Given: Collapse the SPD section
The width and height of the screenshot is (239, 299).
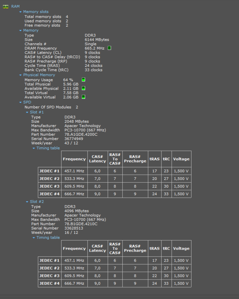Looking at the screenshot, I should 20,103.
